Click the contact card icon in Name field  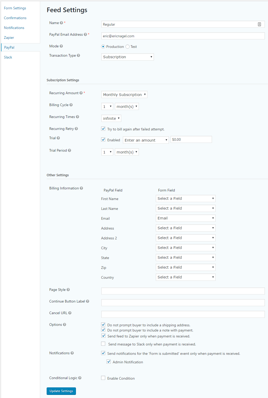259,24
